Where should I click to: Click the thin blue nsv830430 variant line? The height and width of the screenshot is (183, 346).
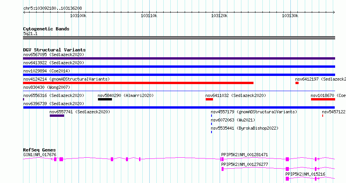click(179, 91)
